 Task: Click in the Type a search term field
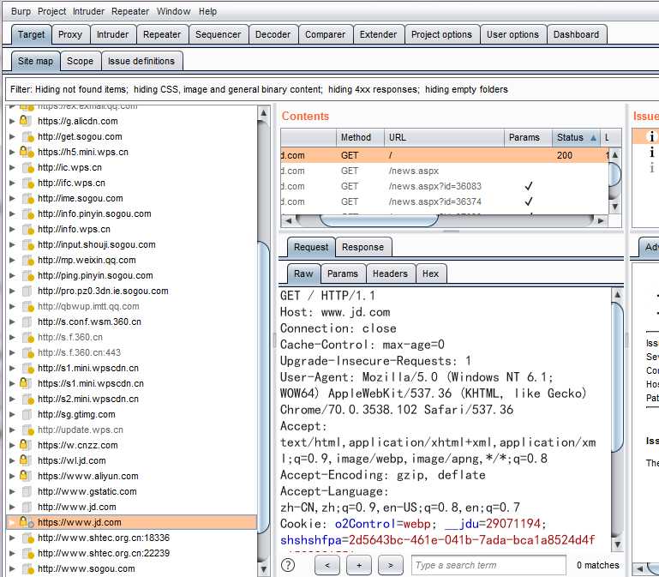click(488, 565)
